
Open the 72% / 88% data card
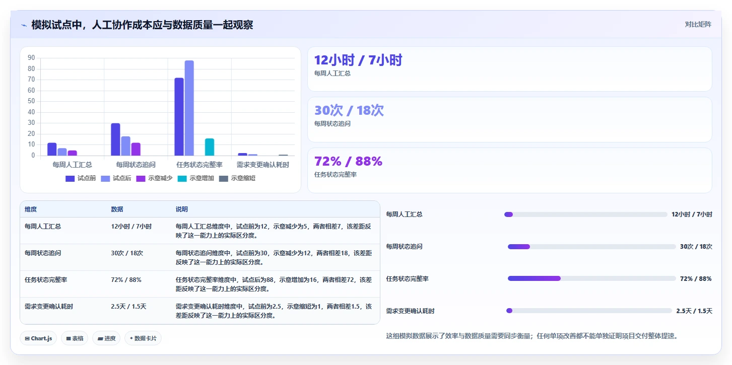coord(509,170)
